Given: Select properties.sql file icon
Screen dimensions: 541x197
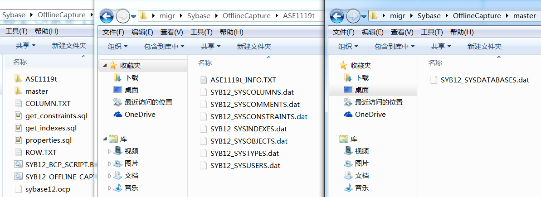Looking at the screenshot, I should 18,140.
